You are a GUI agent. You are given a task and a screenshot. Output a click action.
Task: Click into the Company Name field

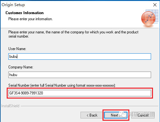pos(80,75)
